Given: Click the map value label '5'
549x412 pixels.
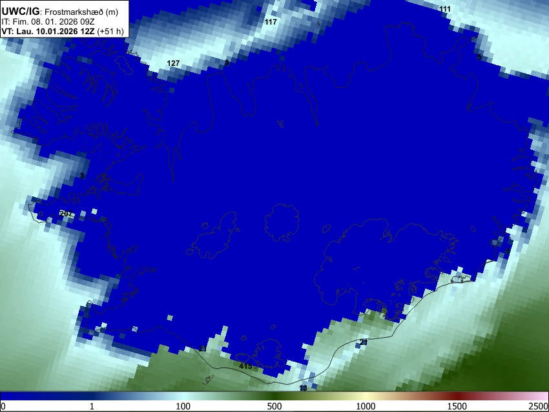Looking at the screenshot, I should (479, 57).
